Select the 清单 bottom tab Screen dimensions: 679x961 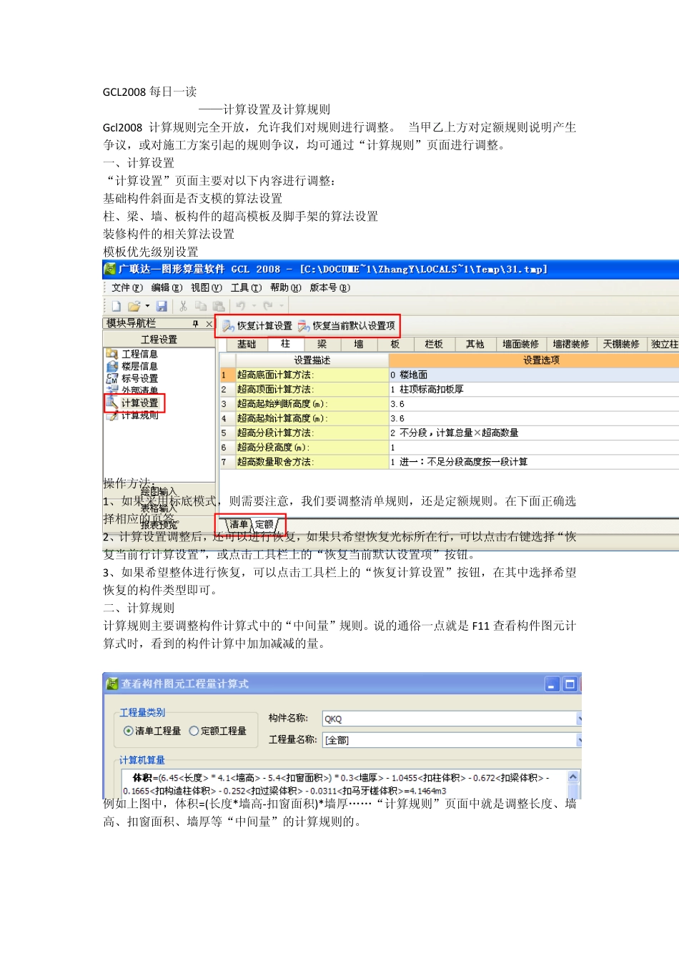tap(238, 524)
